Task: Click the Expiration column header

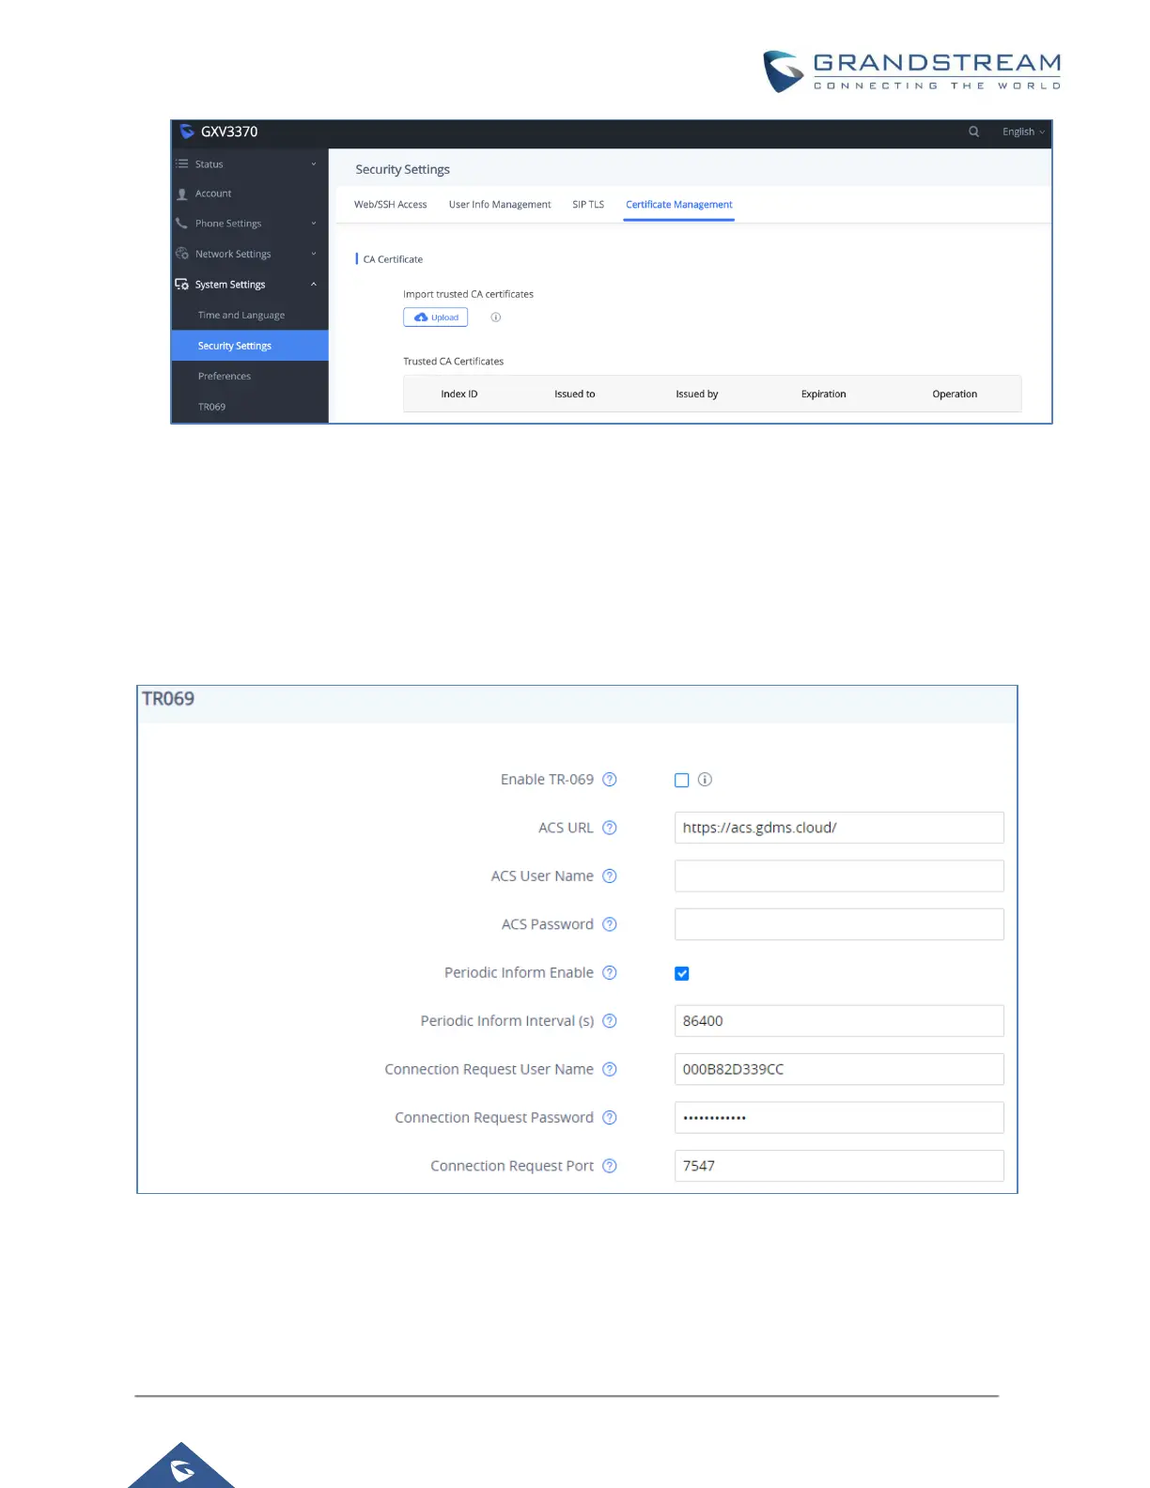Action: coord(824,394)
